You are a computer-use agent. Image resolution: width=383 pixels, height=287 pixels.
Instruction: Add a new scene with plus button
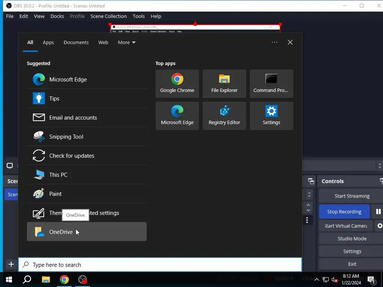coord(11,264)
